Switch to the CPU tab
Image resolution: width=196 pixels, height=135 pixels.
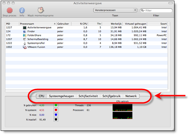click(41, 96)
